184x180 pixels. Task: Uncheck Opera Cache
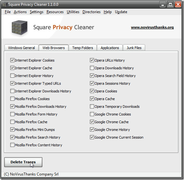(92, 99)
